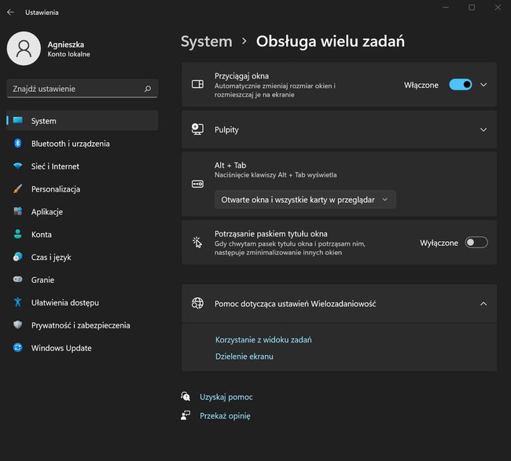Click the search magnifier icon

click(148, 89)
